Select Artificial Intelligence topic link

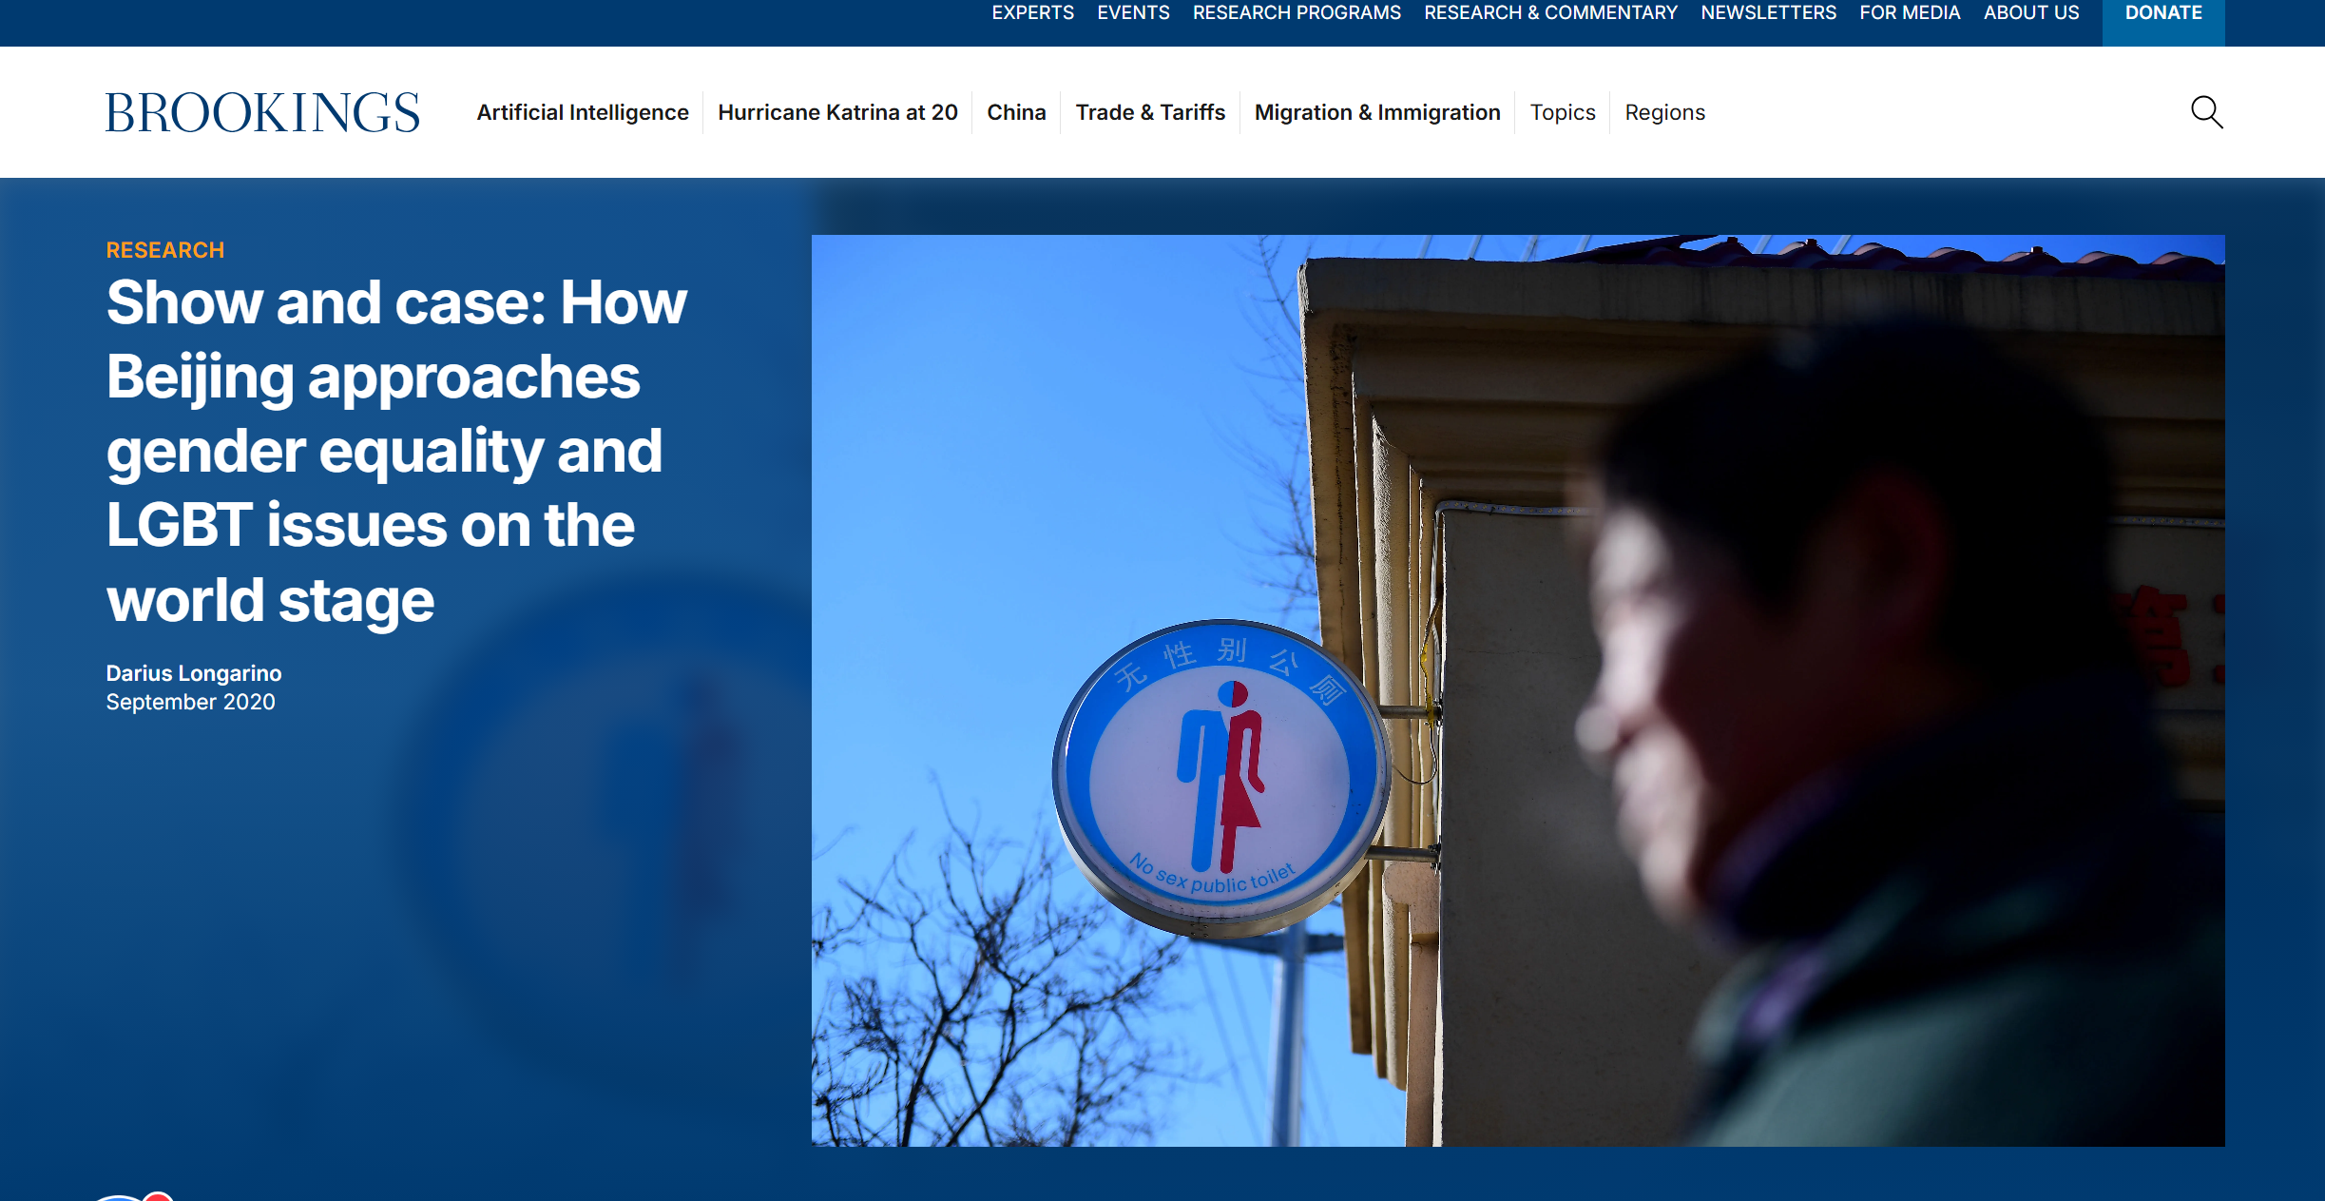pyautogui.click(x=583, y=112)
